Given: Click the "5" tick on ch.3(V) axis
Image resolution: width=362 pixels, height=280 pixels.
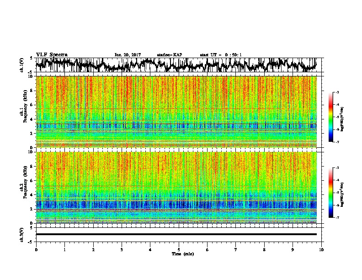Looking at the screenshot, I should (x=32, y=228).
